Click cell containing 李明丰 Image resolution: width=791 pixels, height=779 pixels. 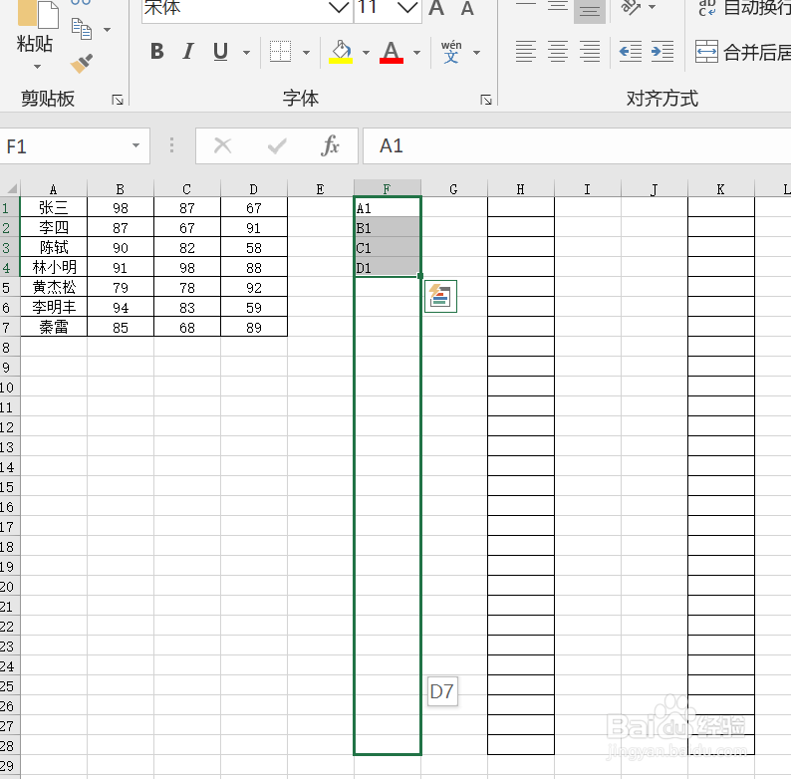[x=54, y=307]
